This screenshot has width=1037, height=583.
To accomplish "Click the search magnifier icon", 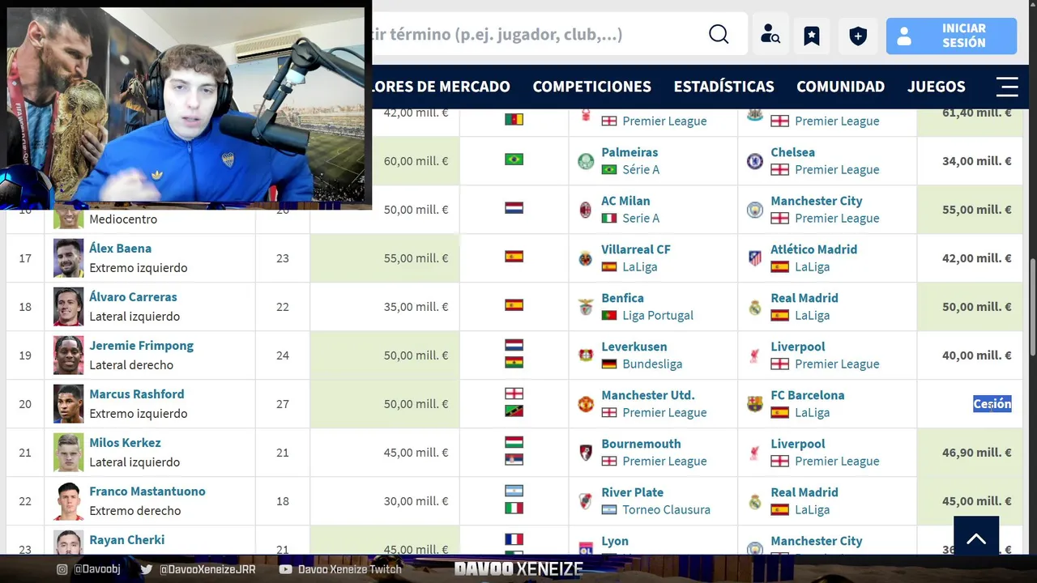I will pos(719,34).
